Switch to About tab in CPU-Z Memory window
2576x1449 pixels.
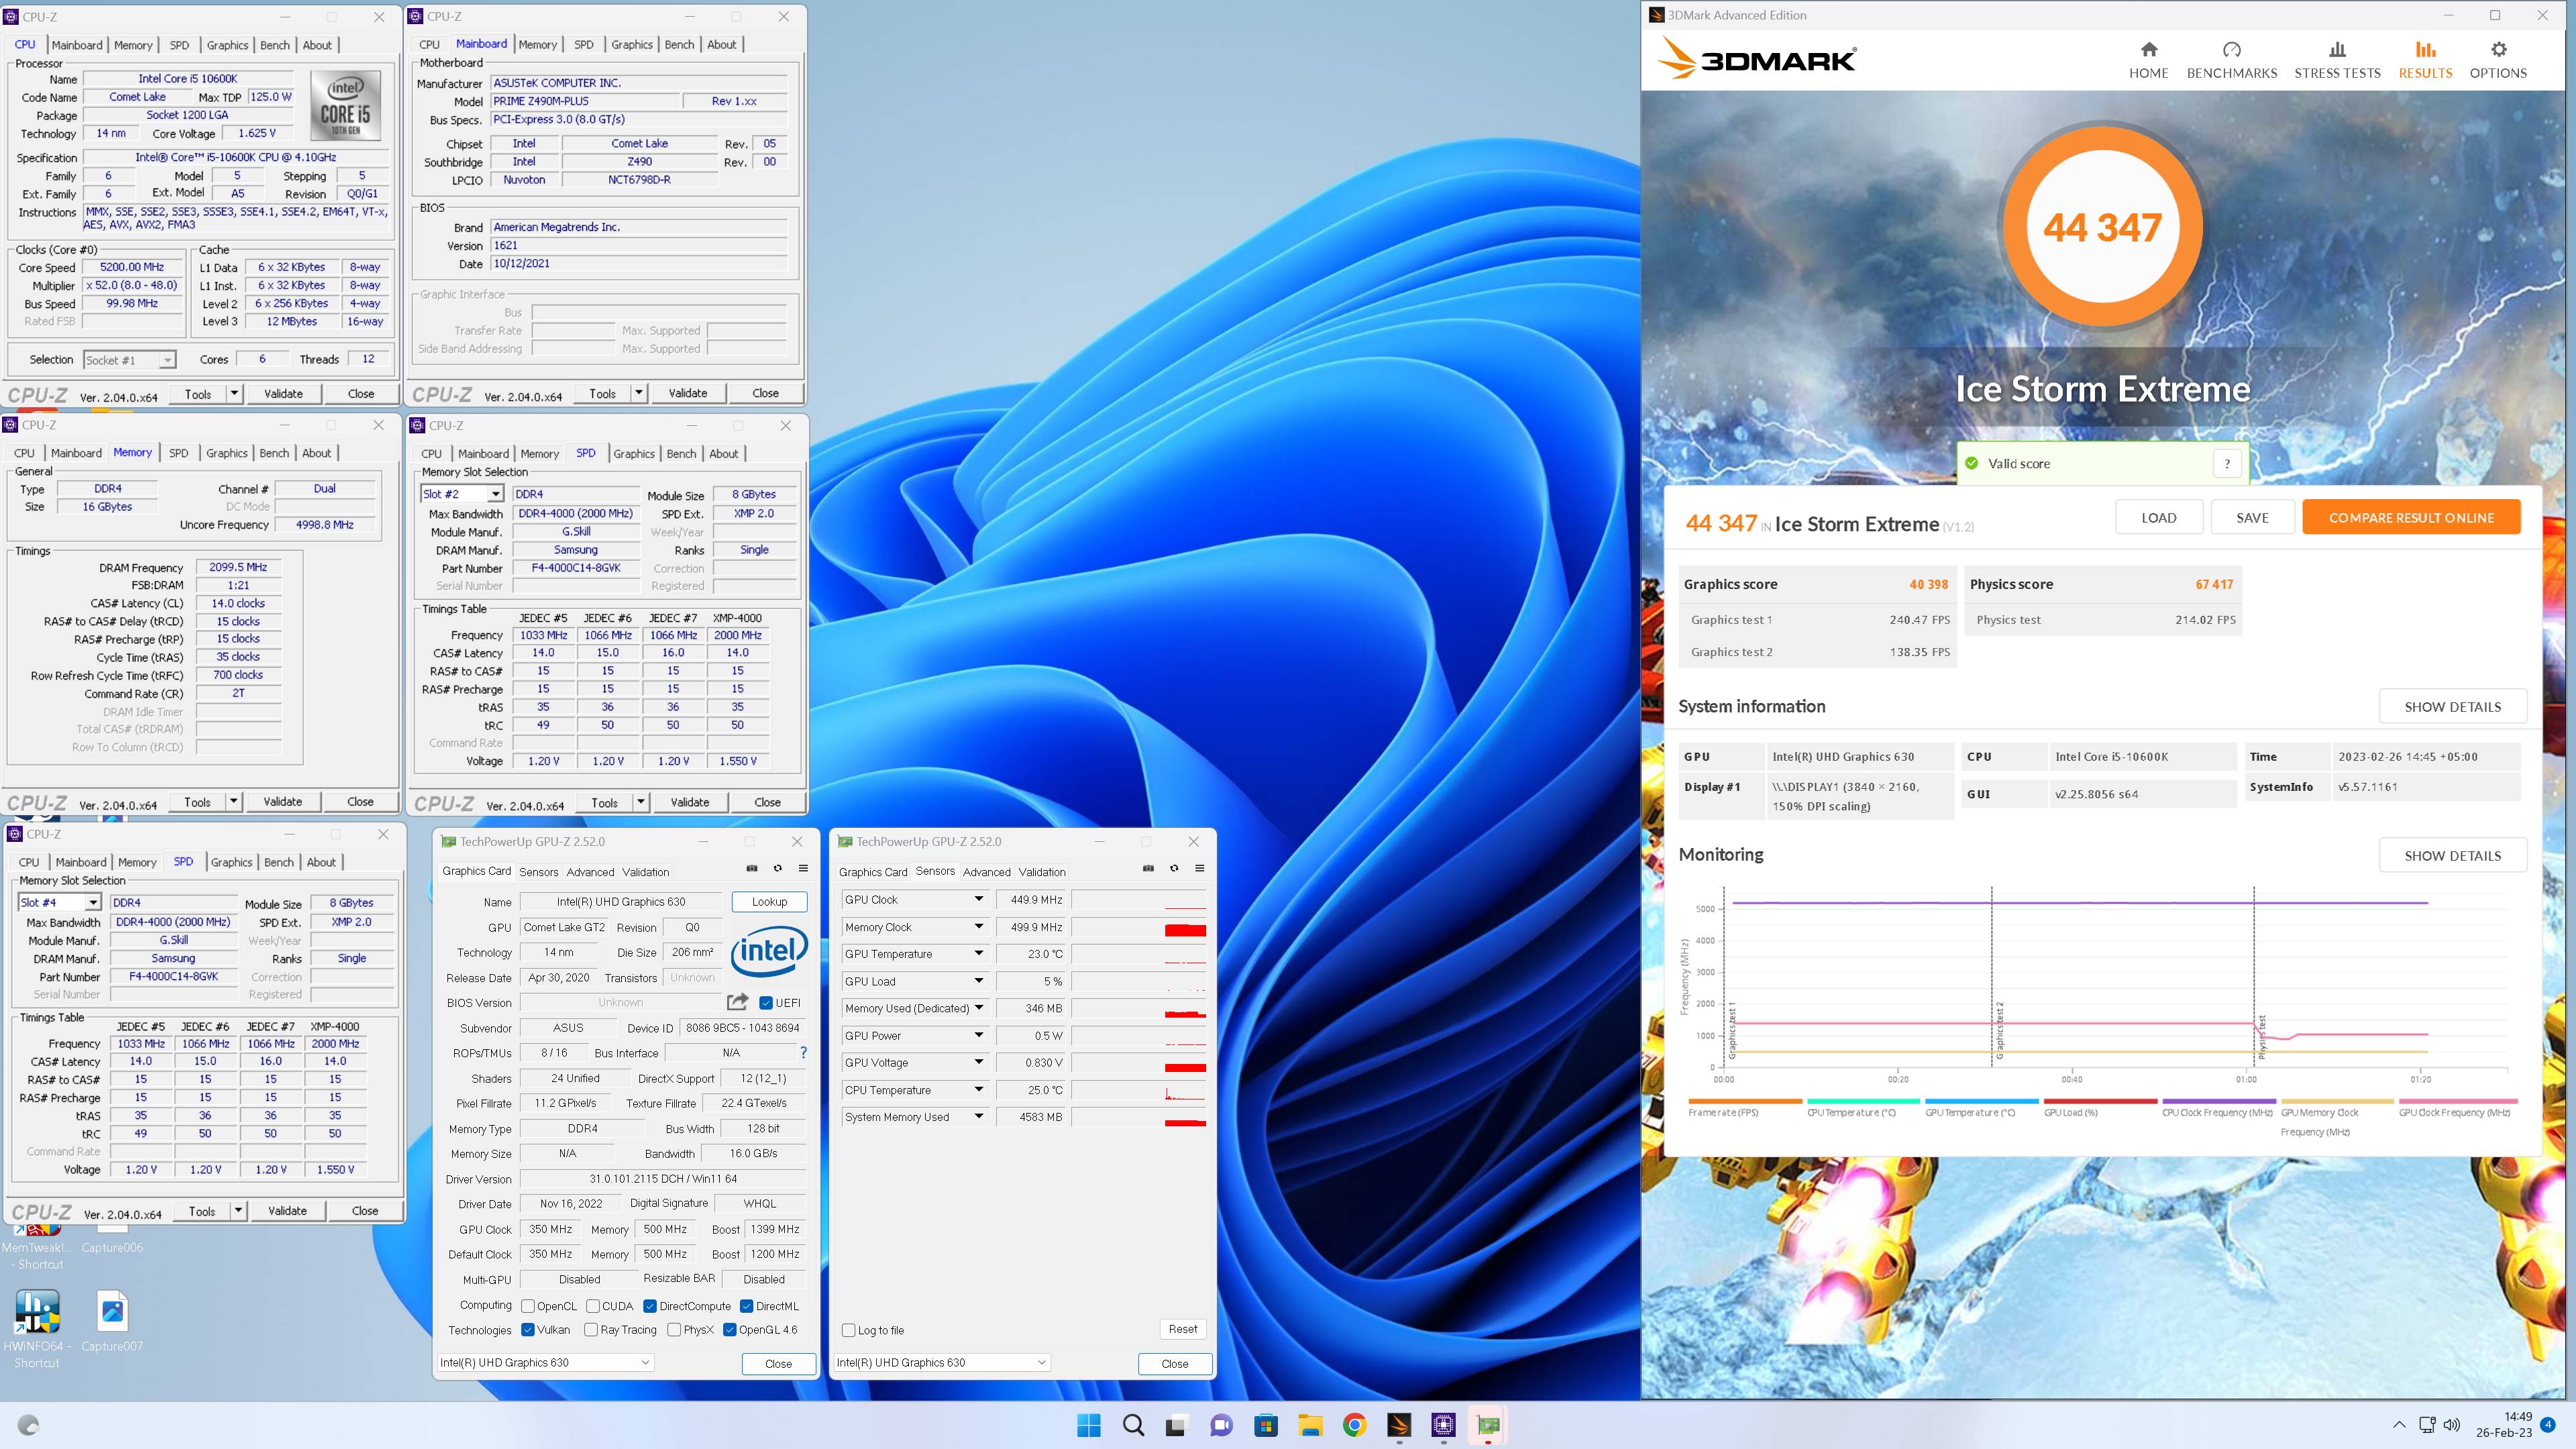(x=317, y=453)
